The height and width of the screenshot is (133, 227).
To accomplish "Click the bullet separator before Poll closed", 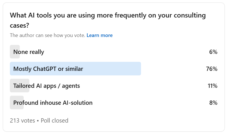I will 38,121.
